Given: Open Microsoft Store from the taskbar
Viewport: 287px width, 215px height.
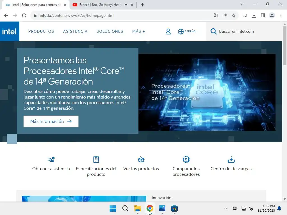Looking at the screenshot, I should 174,208.
